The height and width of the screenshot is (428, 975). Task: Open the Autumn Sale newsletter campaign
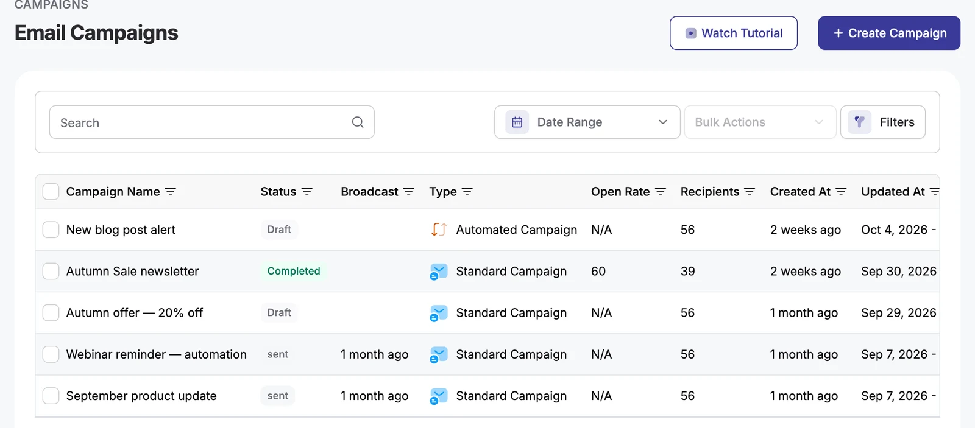[132, 272]
